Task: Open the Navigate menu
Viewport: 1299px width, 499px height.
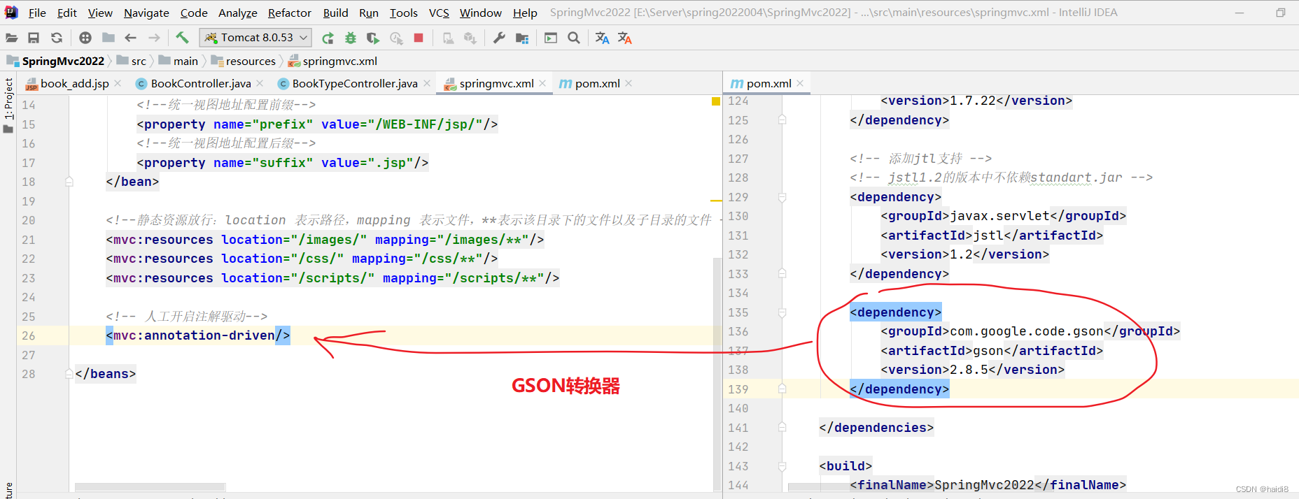Action: (x=146, y=13)
